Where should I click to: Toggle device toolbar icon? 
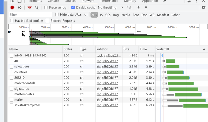(x=19, y=1)
